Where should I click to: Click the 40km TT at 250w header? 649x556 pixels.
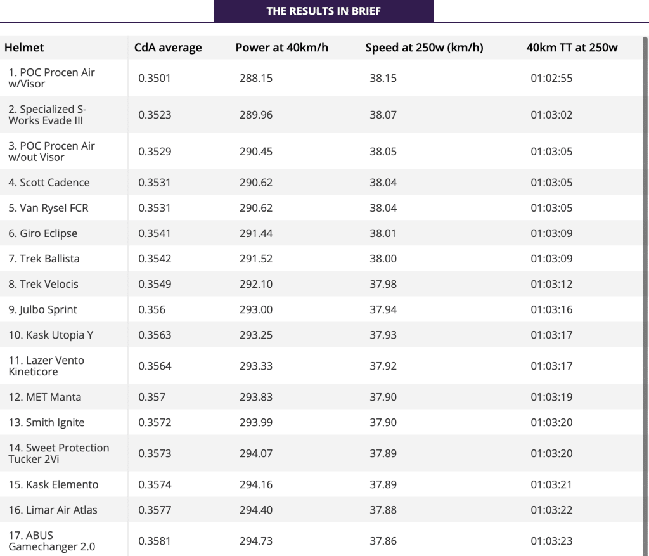(572, 48)
